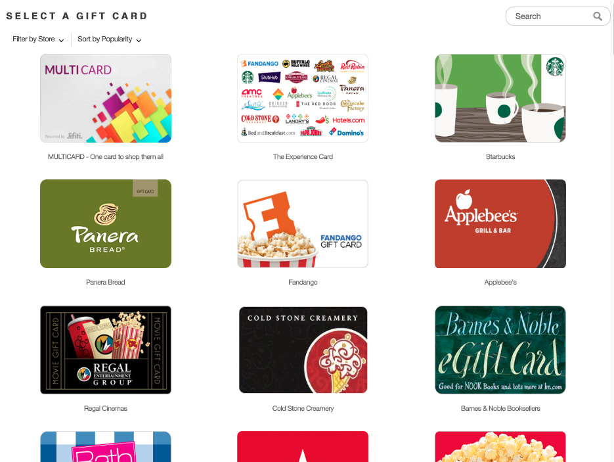The width and height of the screenshot is (614, 462).
Task: Choose the popcorn gift card at bottom
Action: pos(500,447)
